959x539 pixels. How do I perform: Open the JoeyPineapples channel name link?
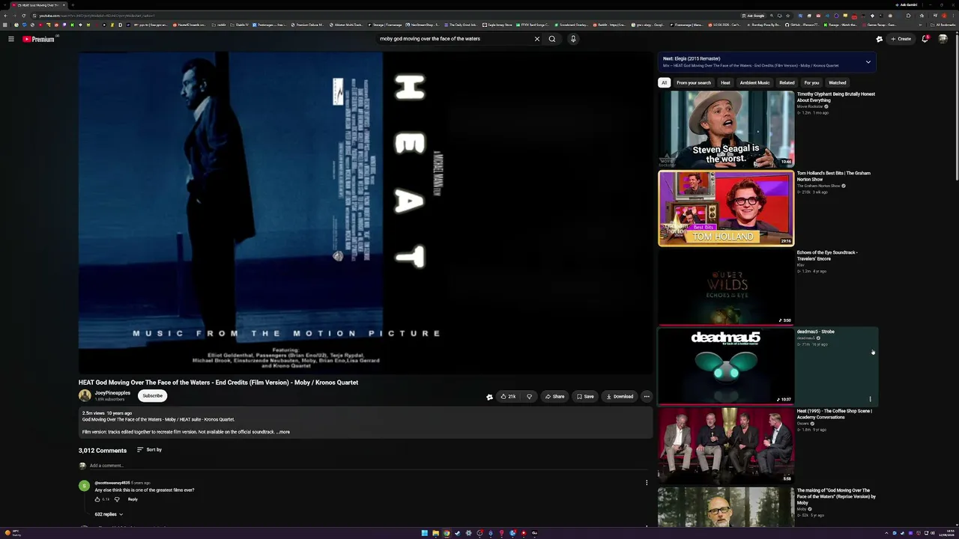112,393
